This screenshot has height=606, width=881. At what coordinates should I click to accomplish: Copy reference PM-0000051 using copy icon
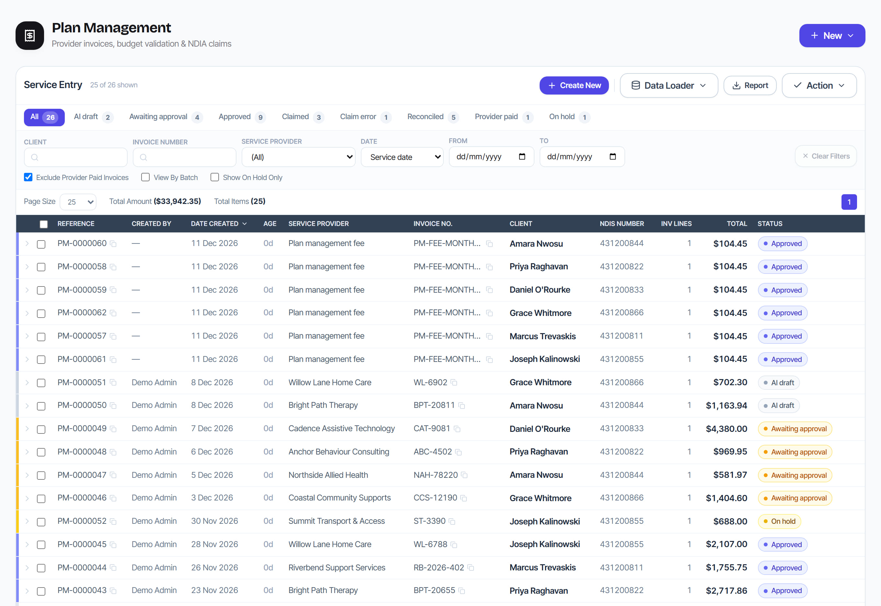tap(113, 383)
